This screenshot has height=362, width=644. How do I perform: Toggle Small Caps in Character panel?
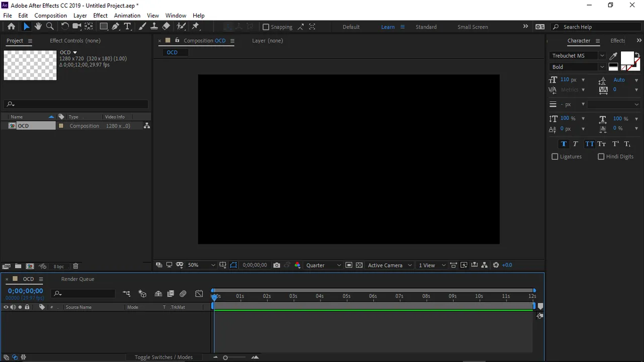[602, 144]
